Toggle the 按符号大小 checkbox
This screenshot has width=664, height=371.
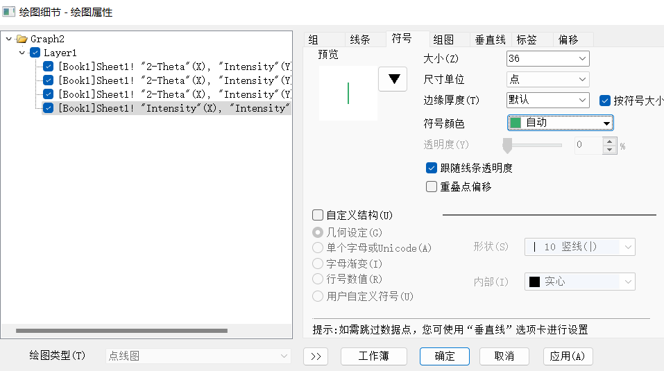click(x=605, y=101)
